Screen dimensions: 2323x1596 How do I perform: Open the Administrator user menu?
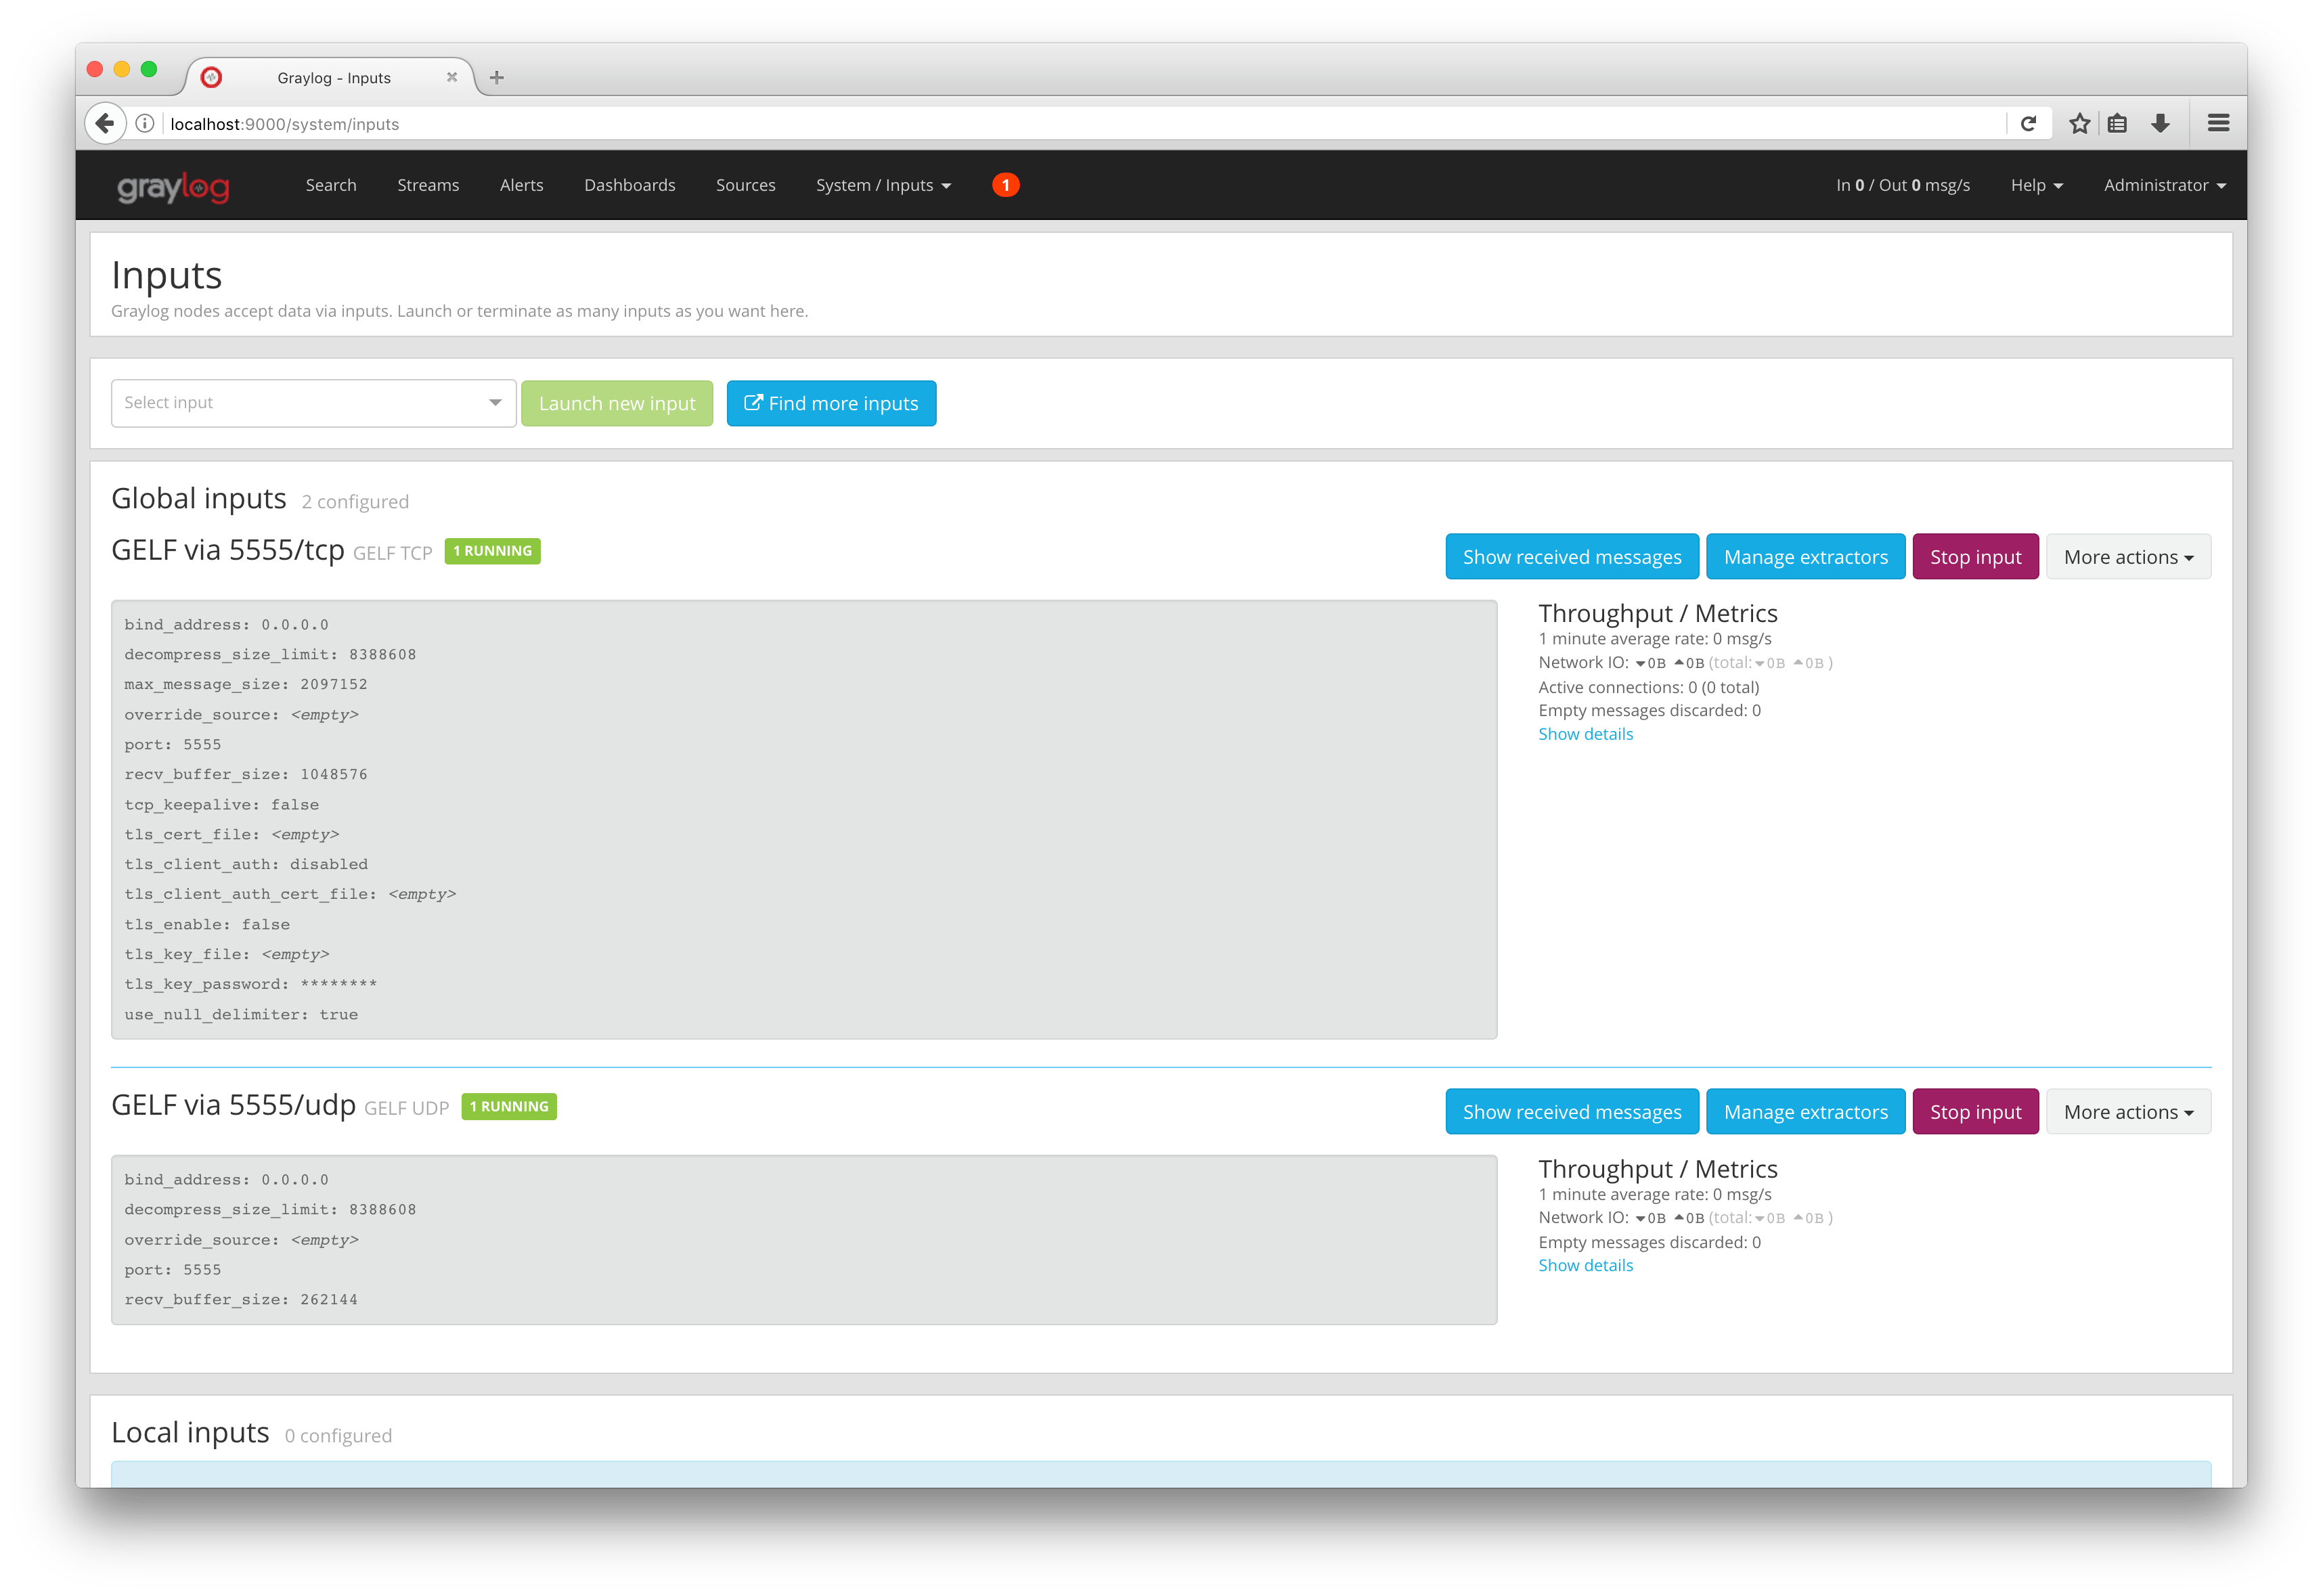(x=2165, y=185)
